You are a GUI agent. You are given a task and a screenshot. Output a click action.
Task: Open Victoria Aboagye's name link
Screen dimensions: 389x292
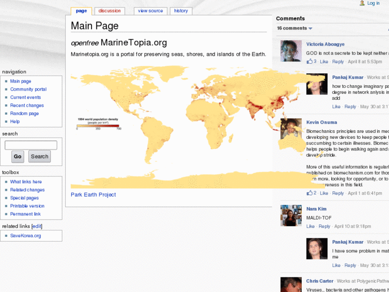(x=325, y=44)
